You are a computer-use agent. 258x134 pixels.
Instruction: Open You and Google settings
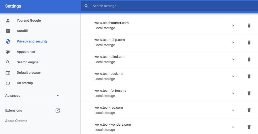[29, 20]
